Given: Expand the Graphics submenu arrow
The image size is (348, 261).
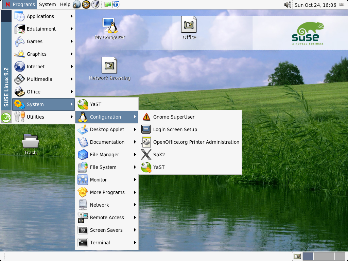Looking at the screenshot, I should pos(71,54).
